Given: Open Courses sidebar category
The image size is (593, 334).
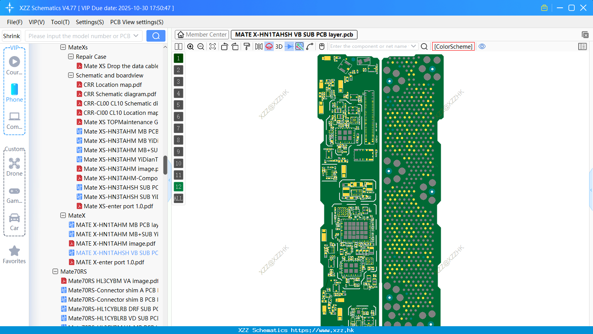Looking at the screenshot, I should click(x=14, y=65).
